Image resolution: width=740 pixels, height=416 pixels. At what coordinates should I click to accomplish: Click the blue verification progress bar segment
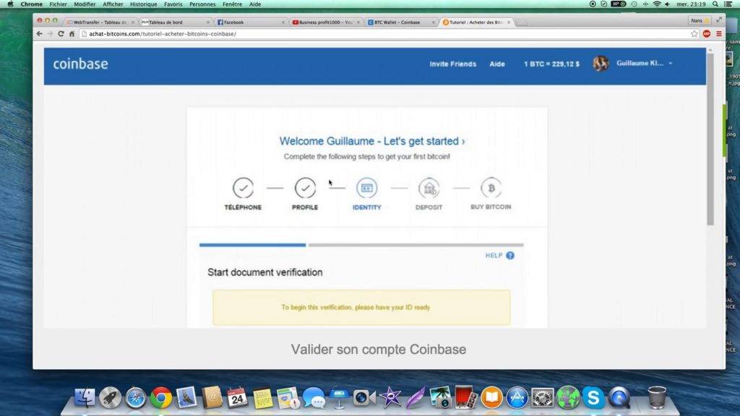pos(252,245)
